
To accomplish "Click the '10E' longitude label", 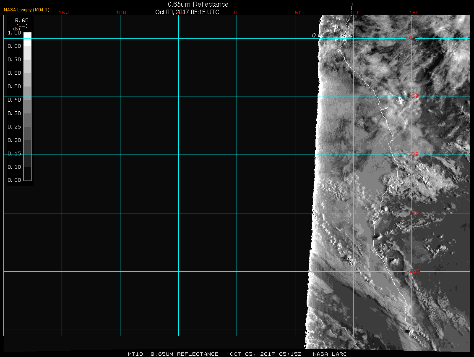I will tap(355, 13).
